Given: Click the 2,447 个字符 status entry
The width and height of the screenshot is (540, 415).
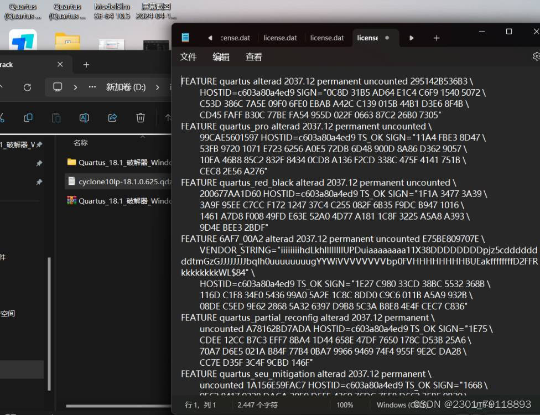Looking at the screenshot, I should (257, 404).
